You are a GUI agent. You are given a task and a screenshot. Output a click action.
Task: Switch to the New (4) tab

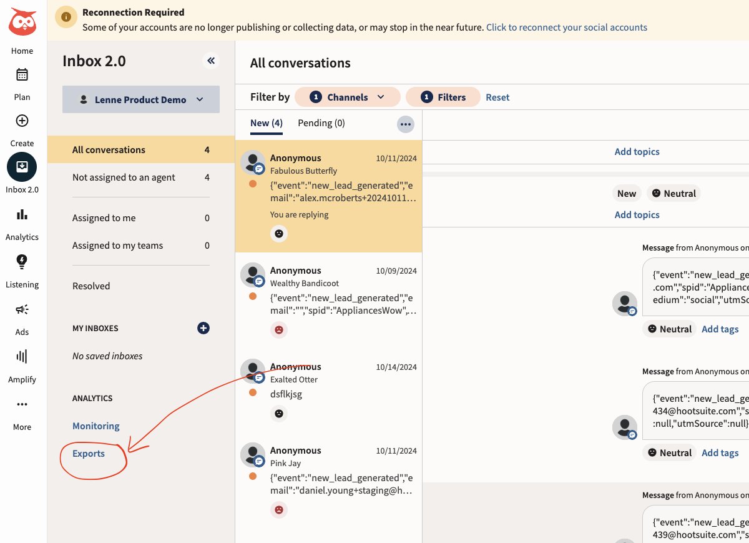[x=267, y=123]
